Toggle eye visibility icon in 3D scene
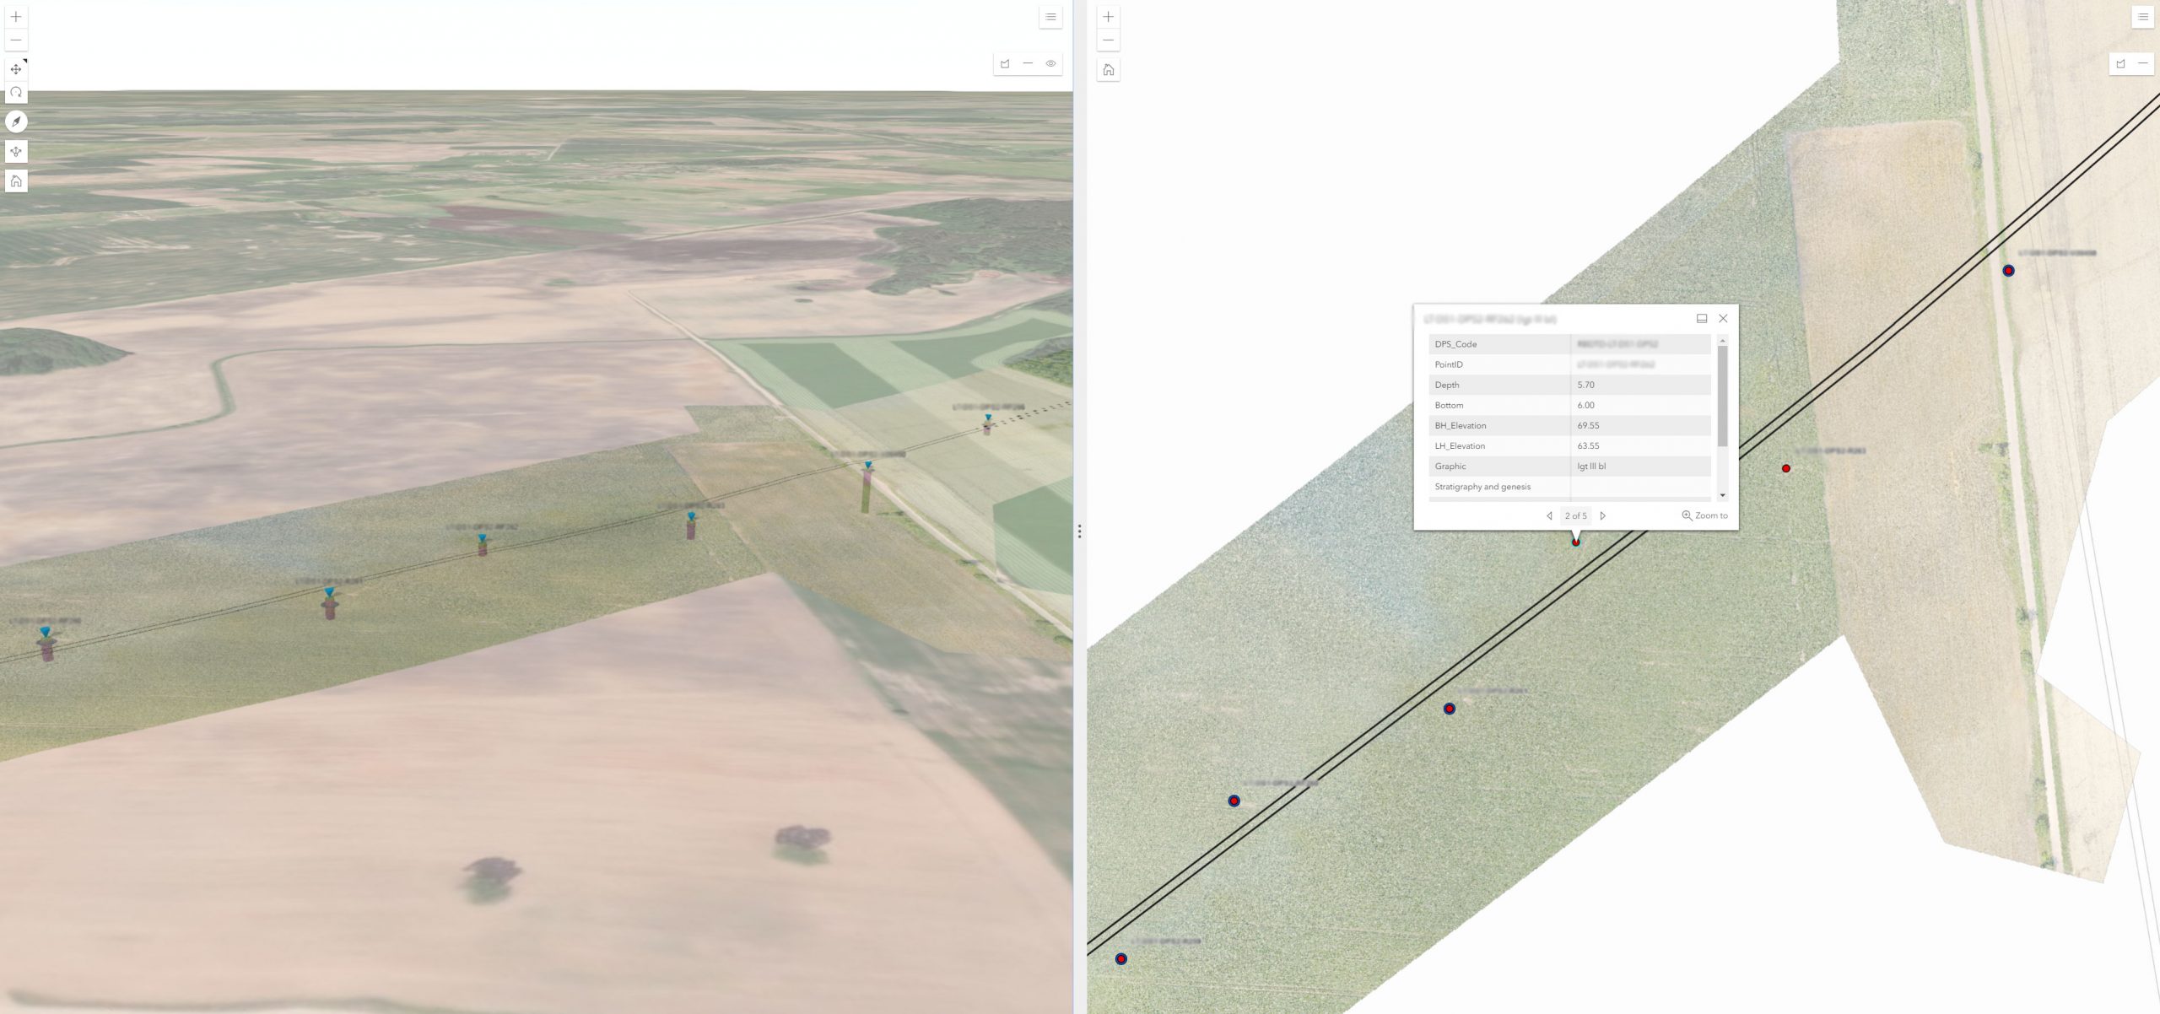This screenshot has width=2160, height=1014. tap(1050, 63)
